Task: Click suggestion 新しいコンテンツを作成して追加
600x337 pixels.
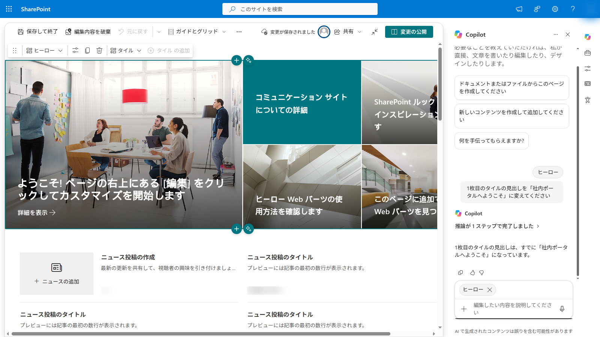Action: pos(512,116)
